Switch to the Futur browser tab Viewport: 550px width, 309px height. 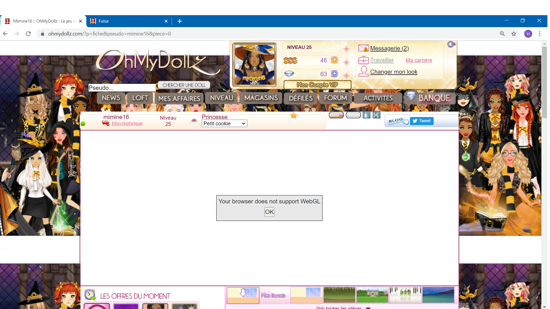point(126,21)
